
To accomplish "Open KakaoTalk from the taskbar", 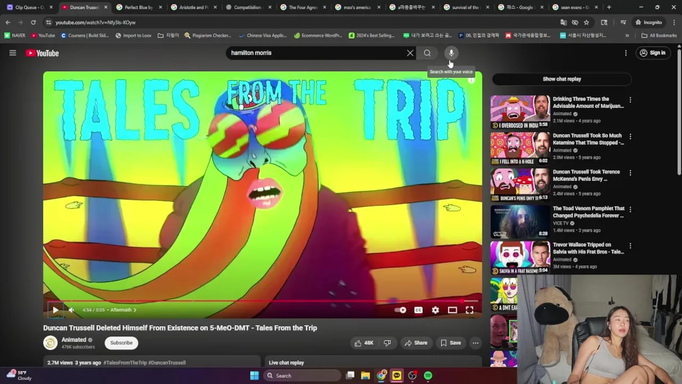I will 396,375.
